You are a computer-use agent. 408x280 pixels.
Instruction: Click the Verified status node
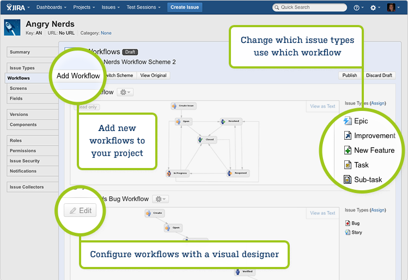coord(245,271)
